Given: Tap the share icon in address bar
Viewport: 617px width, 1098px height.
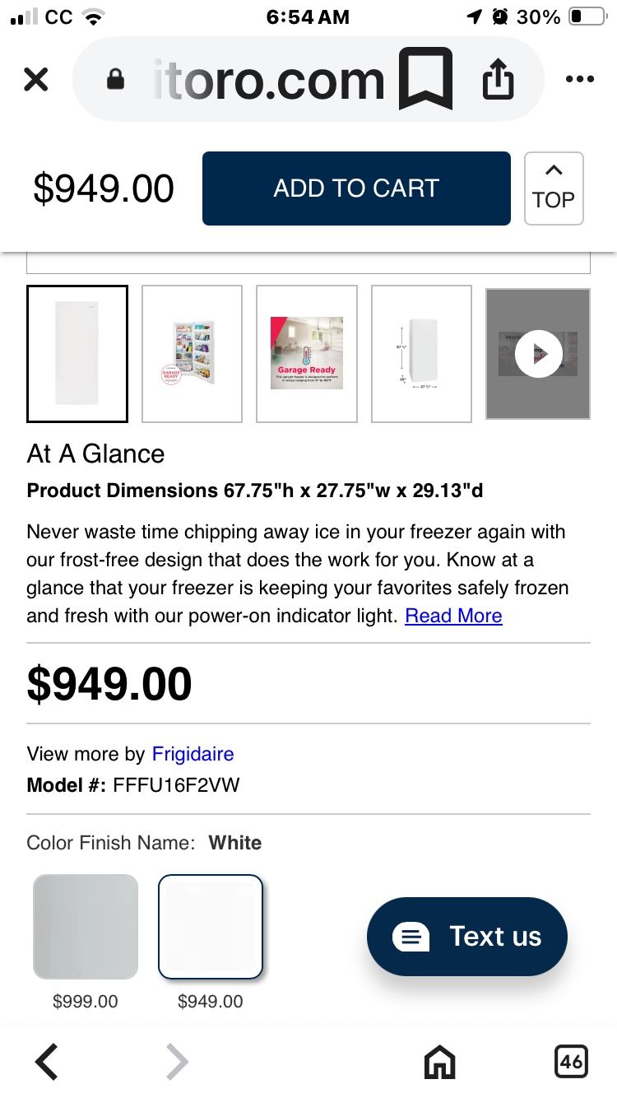Looking at the screenshot, I should 498,80.
